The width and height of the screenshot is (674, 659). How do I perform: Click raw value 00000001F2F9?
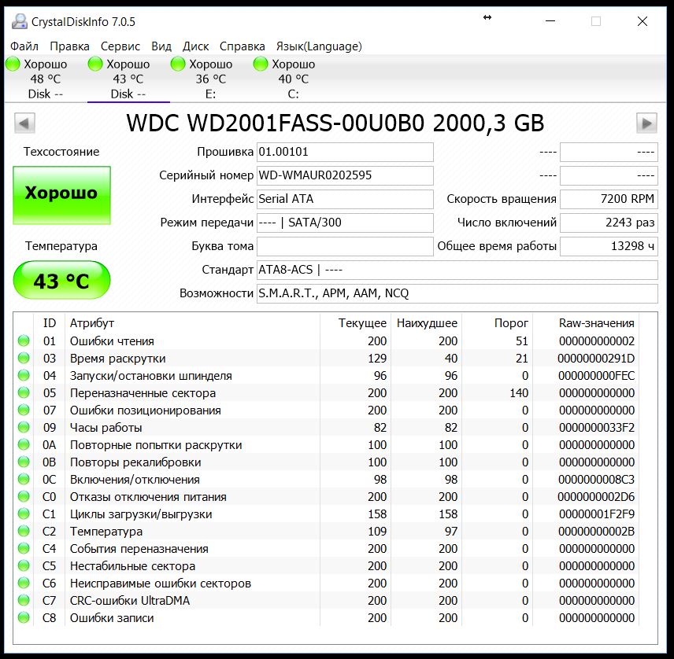(x=597, y=514)
